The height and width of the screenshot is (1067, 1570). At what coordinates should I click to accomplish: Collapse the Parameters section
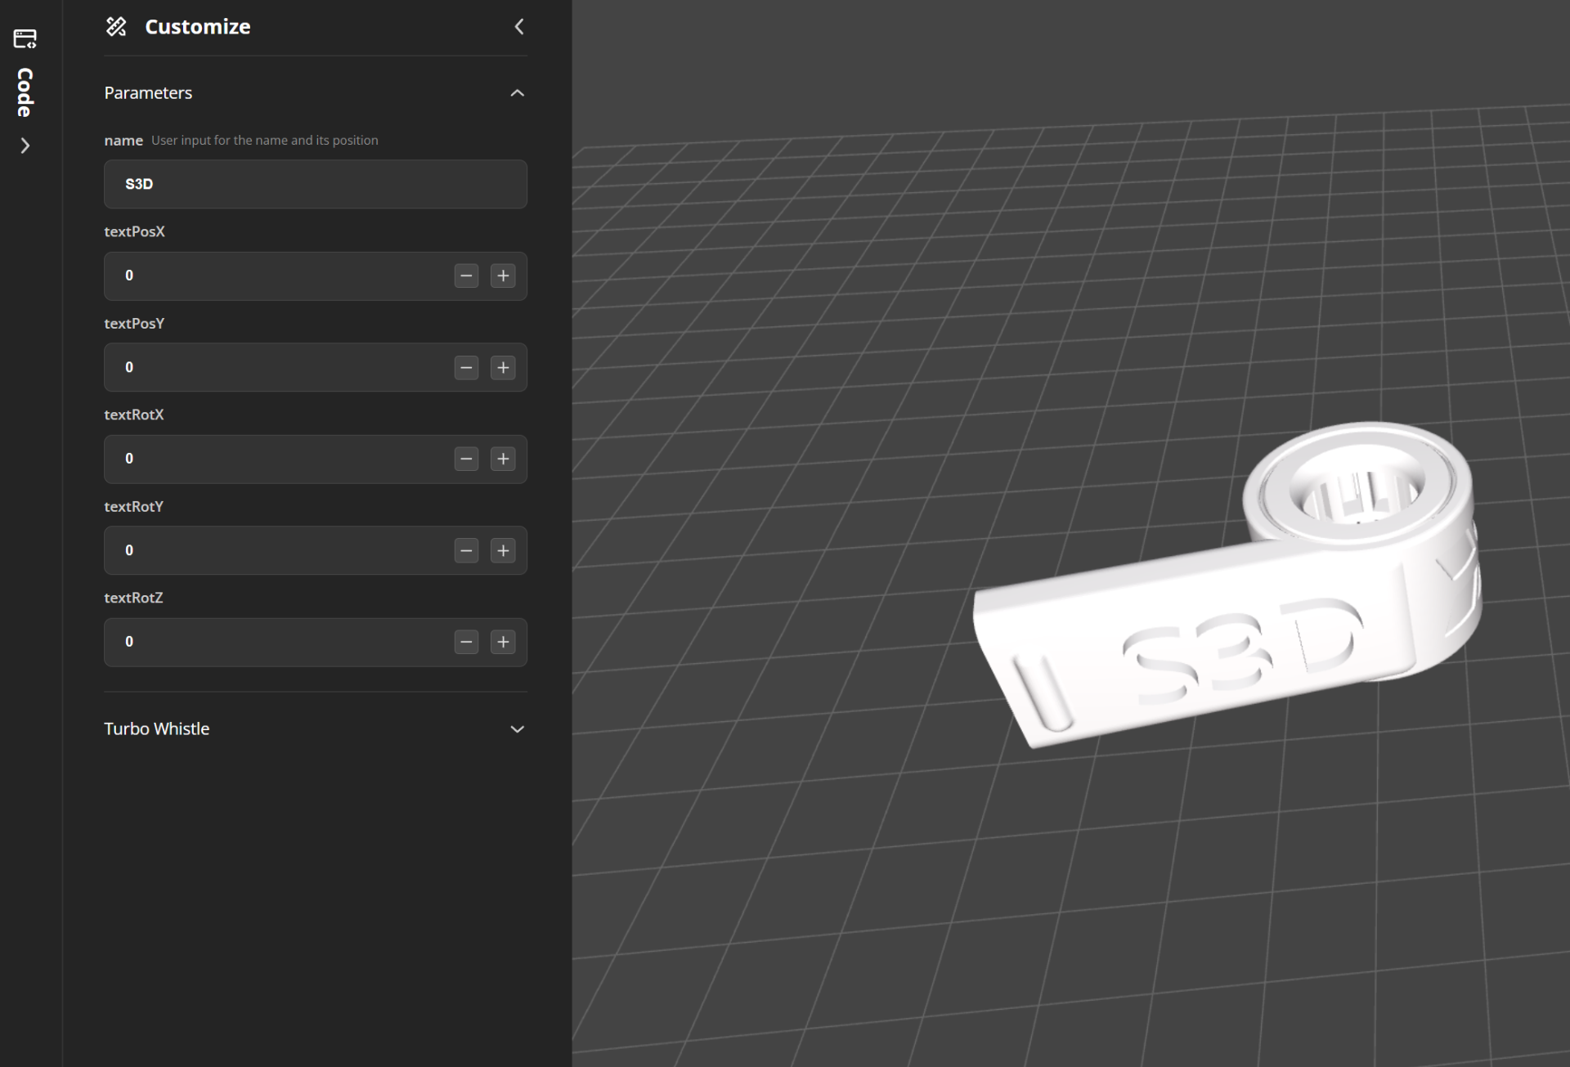pos(517,93)
